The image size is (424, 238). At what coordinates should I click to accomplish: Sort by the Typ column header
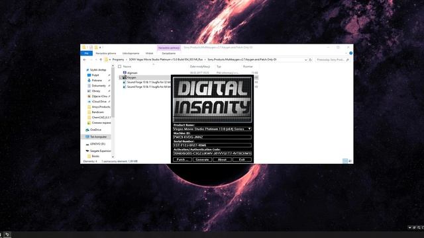219,66
